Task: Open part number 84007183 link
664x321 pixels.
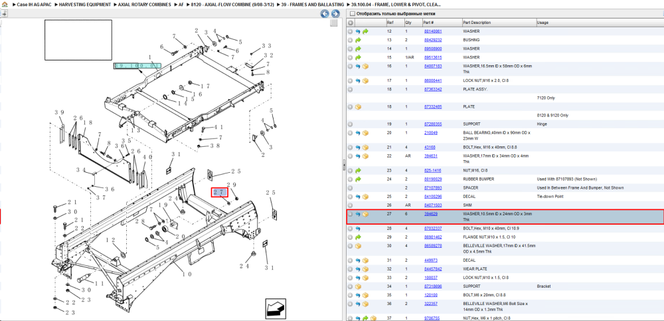Action: pyautogui.click(x=433, y=66)
